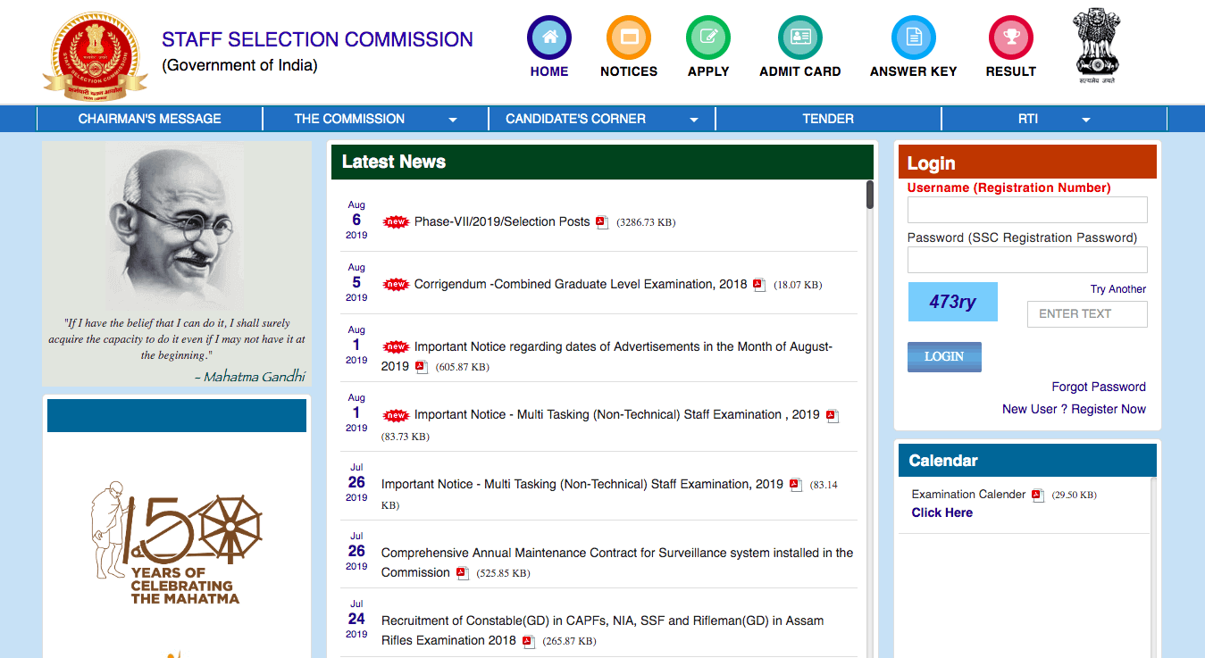Click New User Register Now link
Viewport: 1205px width, 658px height.
coord(1074,409)
